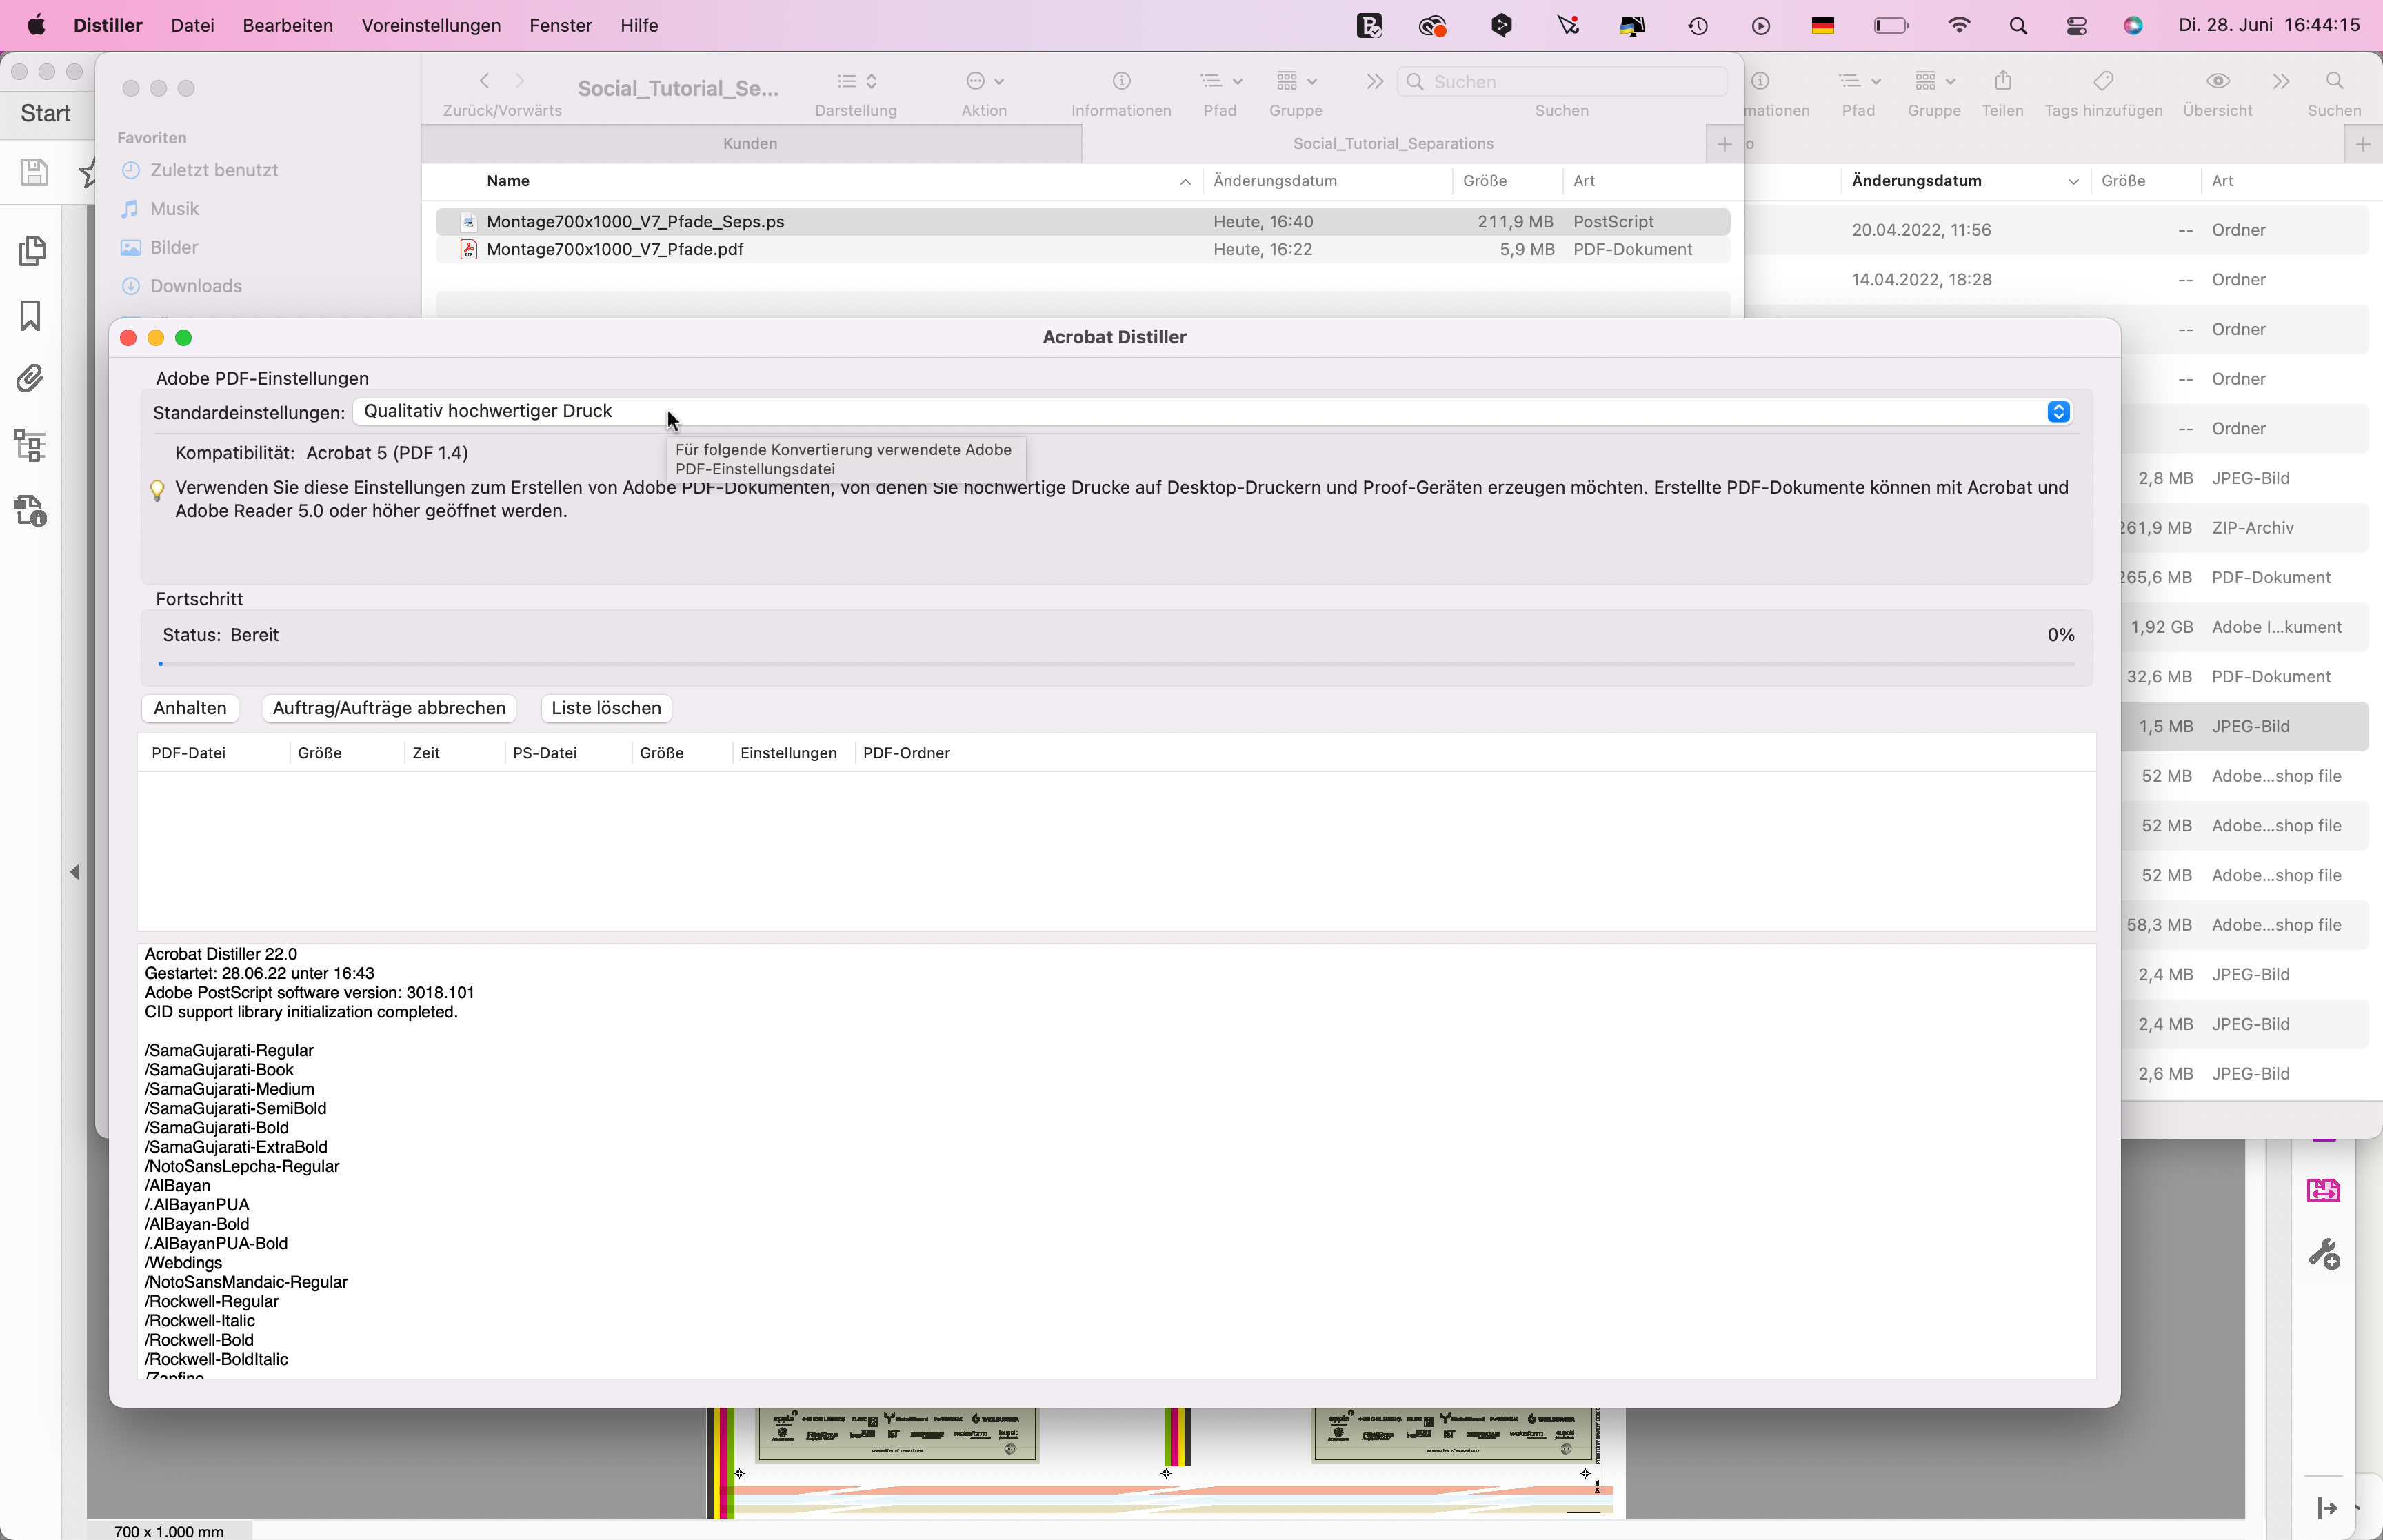Click Suchen magnifier in back Finder window
The image size is (2383, 1540).
pos(2334,81)
